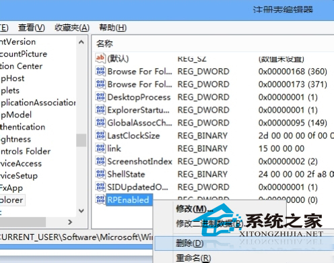Select the DeviceSetup tree key
Screen dimensions: 334x263
tap(19, 175)
